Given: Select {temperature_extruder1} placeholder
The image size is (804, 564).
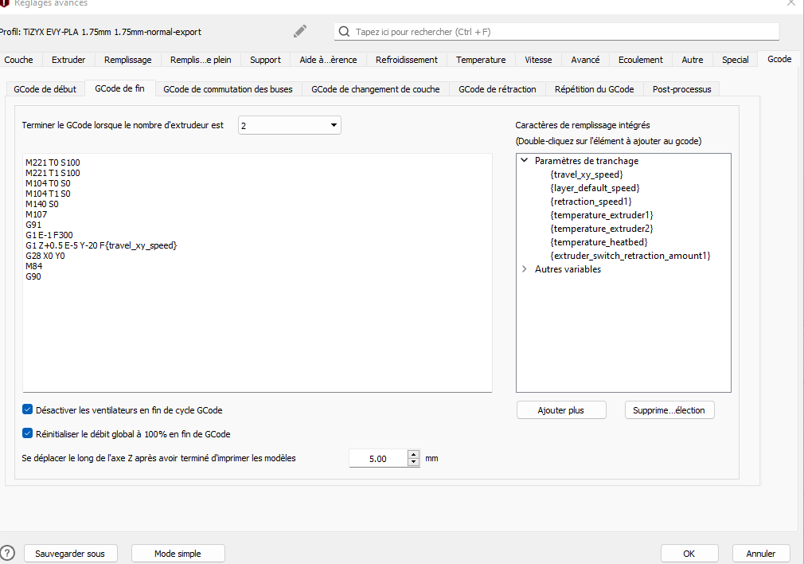Looking at the screenshot, I should point(602,214).
